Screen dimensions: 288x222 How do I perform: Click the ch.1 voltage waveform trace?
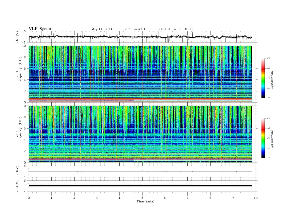point(140,37)
